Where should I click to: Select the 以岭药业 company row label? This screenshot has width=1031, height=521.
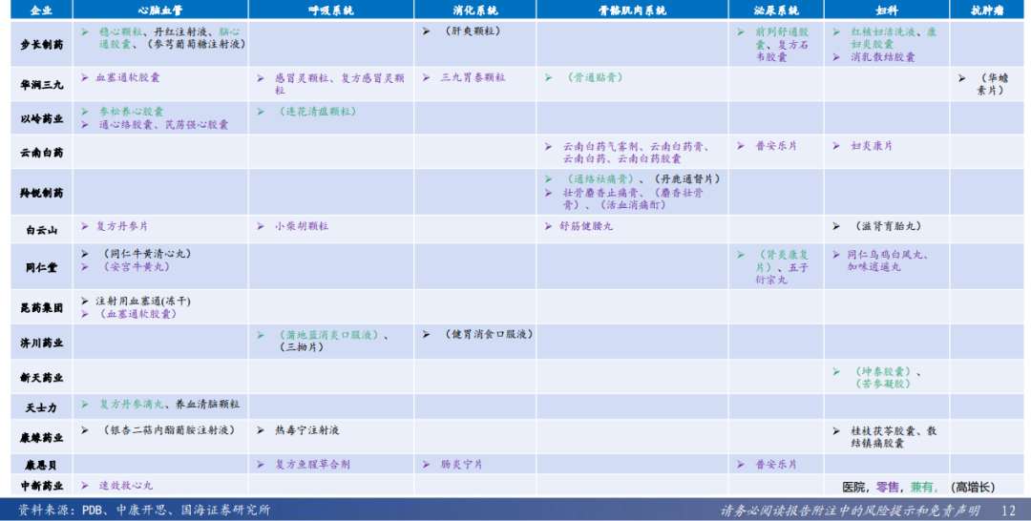[41, 119]
